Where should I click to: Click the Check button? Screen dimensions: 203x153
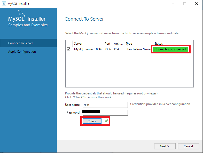tap(92, 121)
